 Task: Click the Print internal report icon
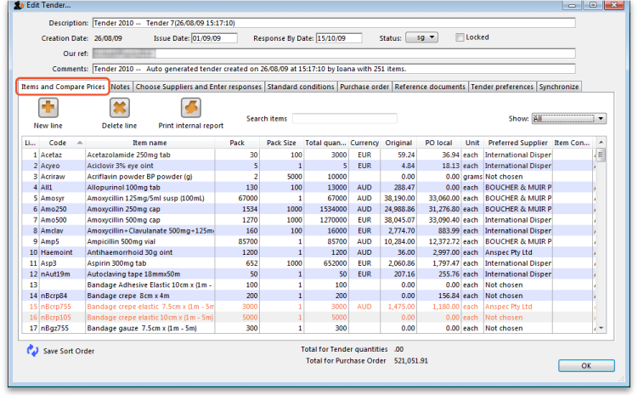pos(190,109)
